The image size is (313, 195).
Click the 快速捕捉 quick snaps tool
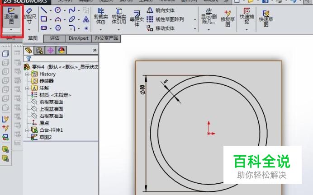click(247, 16)
